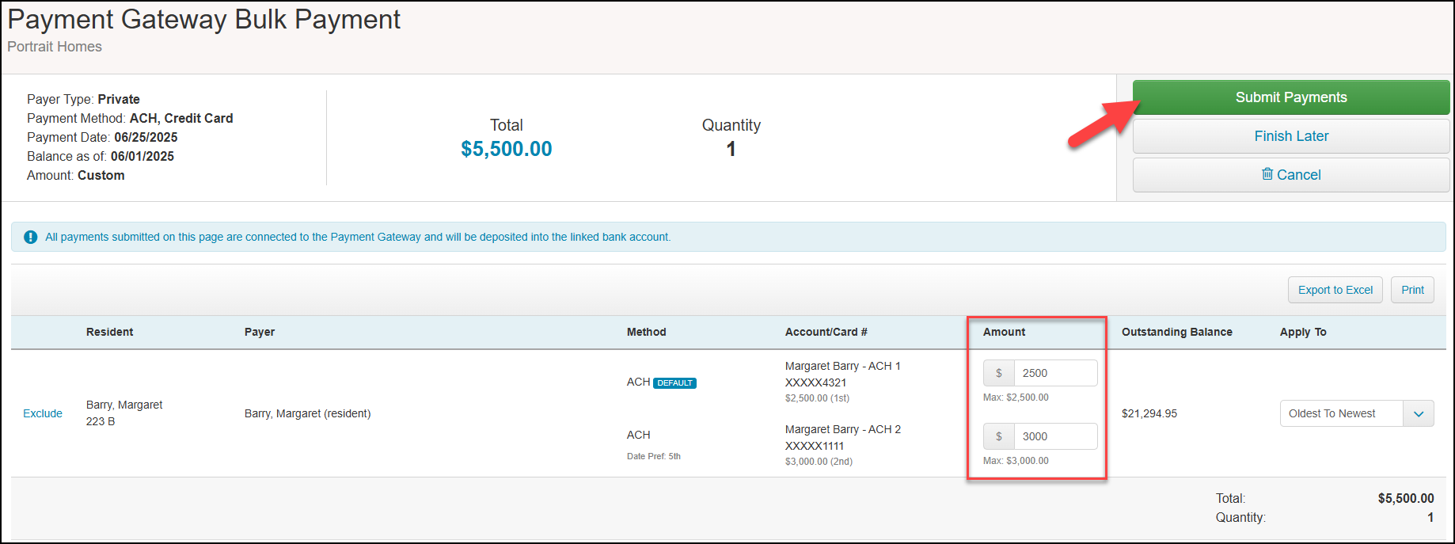This screenshot has width=1455, height=544.
Task: Click footer total $5,500.00
Action: click(1406, 498)
